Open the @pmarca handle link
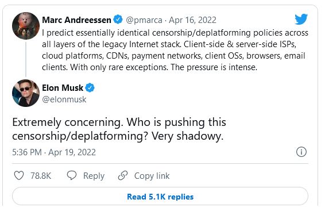Viewport: 329px width, 211px height. [144, 20]
